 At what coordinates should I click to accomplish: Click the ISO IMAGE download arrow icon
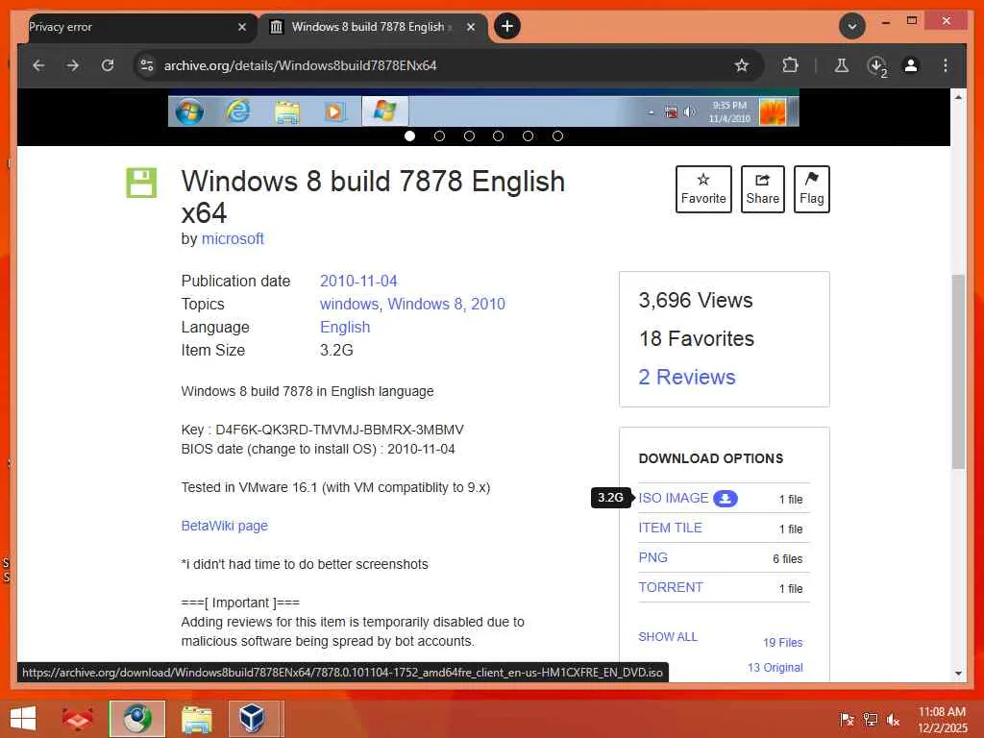coord(726,499)
